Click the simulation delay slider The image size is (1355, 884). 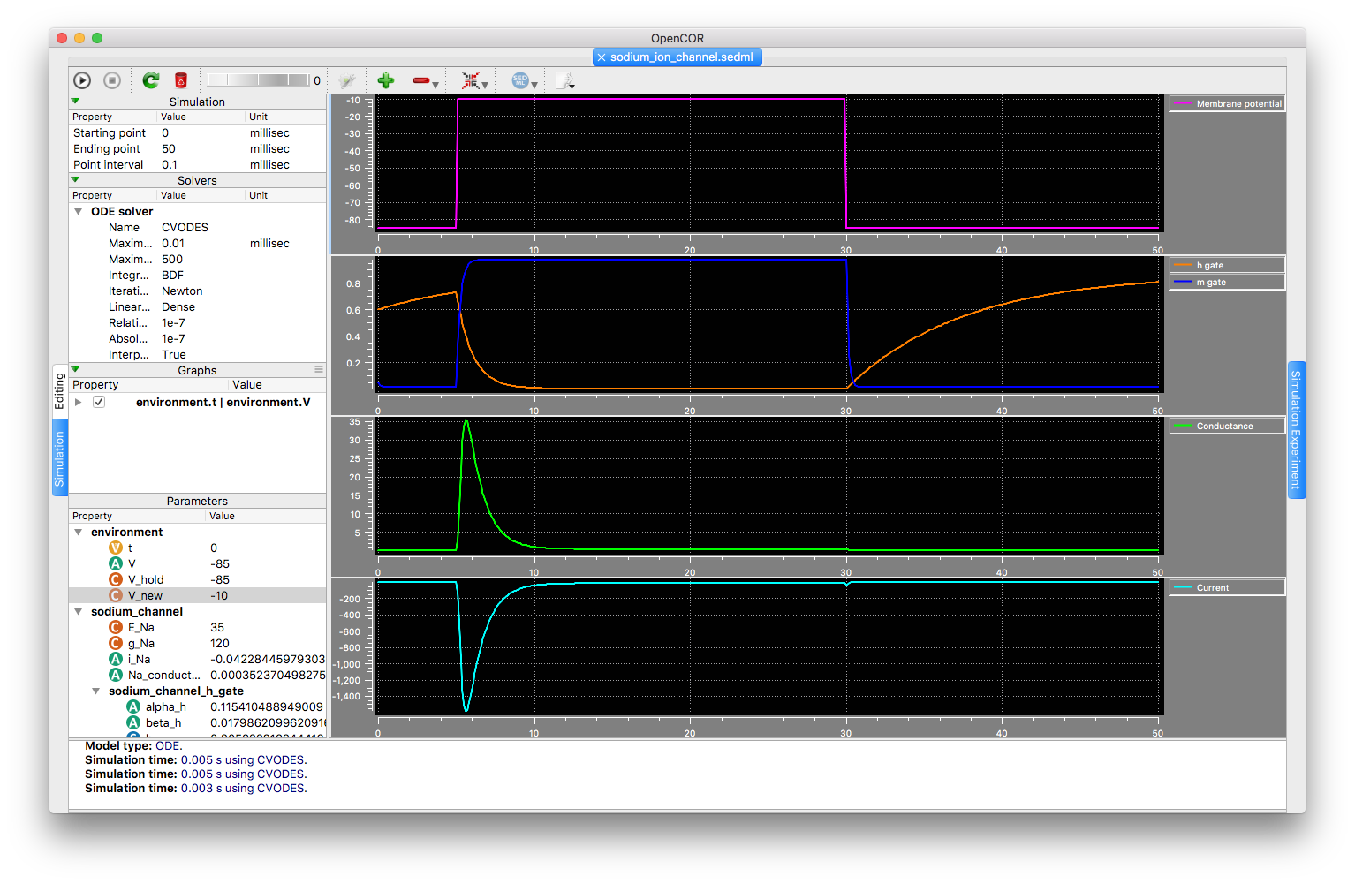pos(258,80)
